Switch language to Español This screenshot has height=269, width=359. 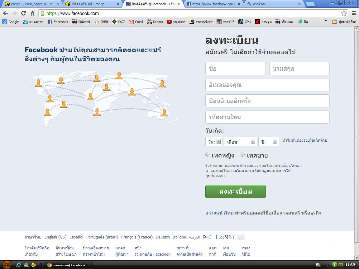(76, 237)
